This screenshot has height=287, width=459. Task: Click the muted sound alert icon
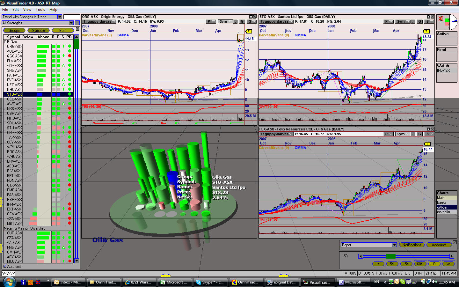point(441,18)
